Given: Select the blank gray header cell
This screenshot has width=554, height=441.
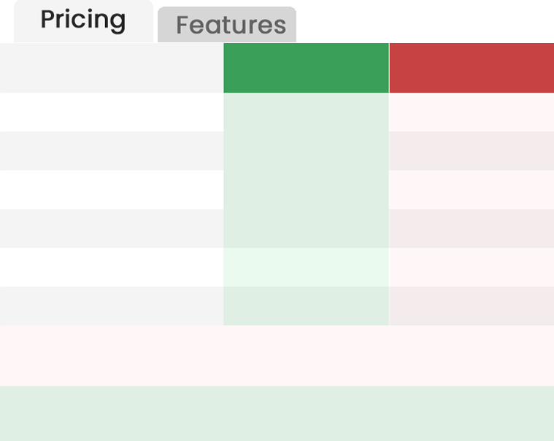Looking at the screenshot, I should (112, 68).
